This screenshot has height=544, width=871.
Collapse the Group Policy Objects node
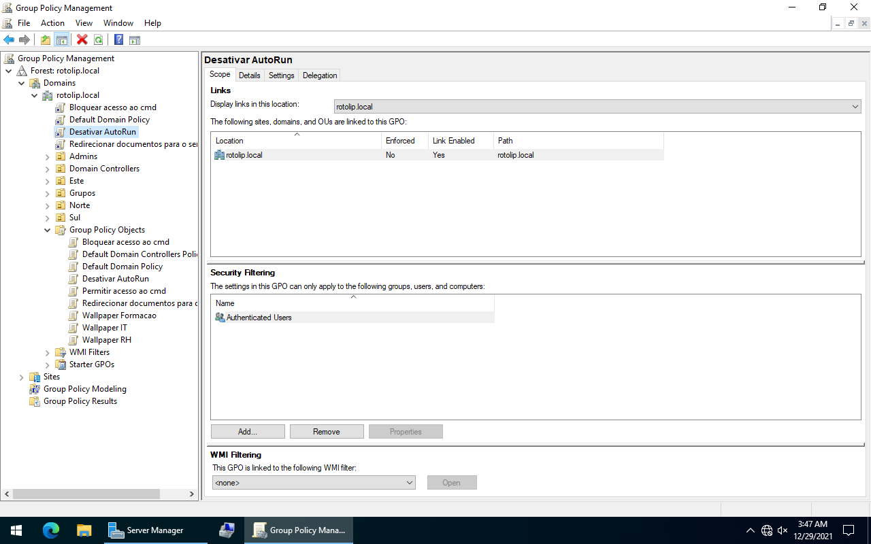click(x=48, y=230)
